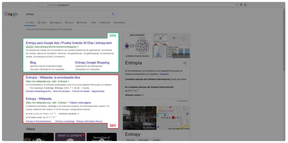Open the Todos search tab
Screen dimensions: 288x143
point(30,22)
